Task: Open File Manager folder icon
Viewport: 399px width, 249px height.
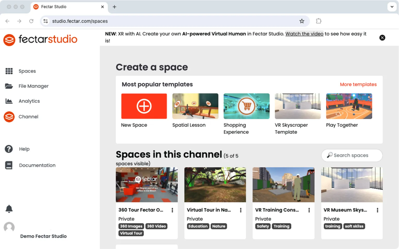Action: [9, 86]
